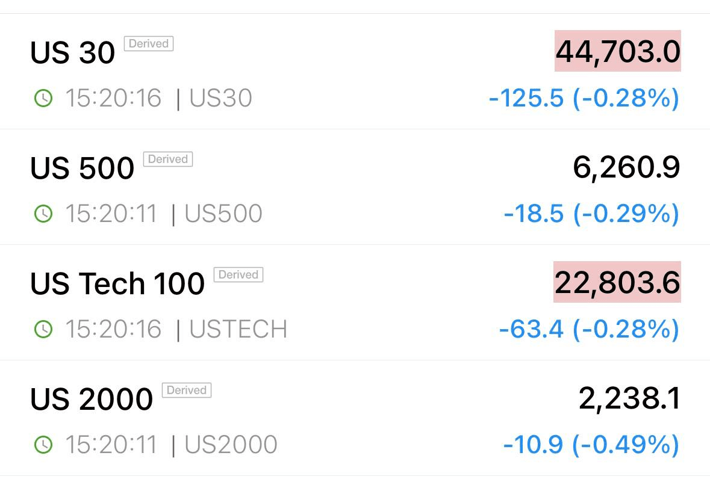Click the Derived tag beside US 2000
710x488 pixels.
pyautogui.click(x=187, y=390)
